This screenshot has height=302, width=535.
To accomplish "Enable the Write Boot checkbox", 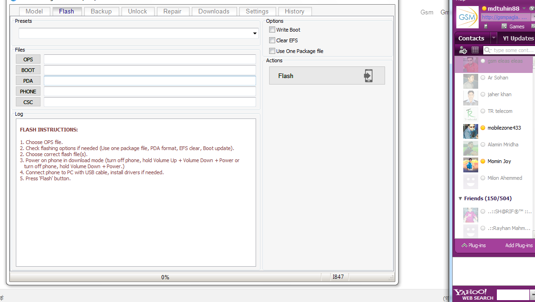I will click(272, 30).
